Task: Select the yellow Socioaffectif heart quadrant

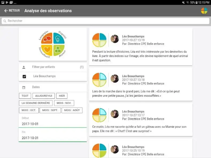Action: 47,50
